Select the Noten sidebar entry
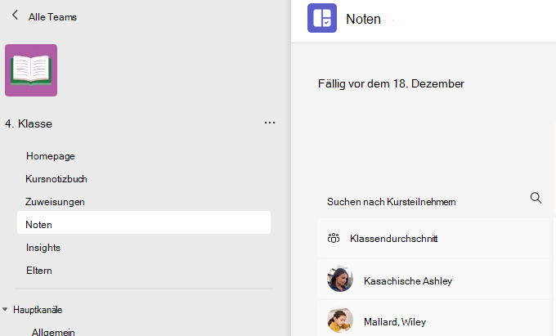Viewport: 556px width, 336px height. point(144,222)
